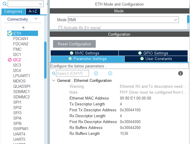Click the category sort arrows icon
190x144 pixels.
click(23, 28)
